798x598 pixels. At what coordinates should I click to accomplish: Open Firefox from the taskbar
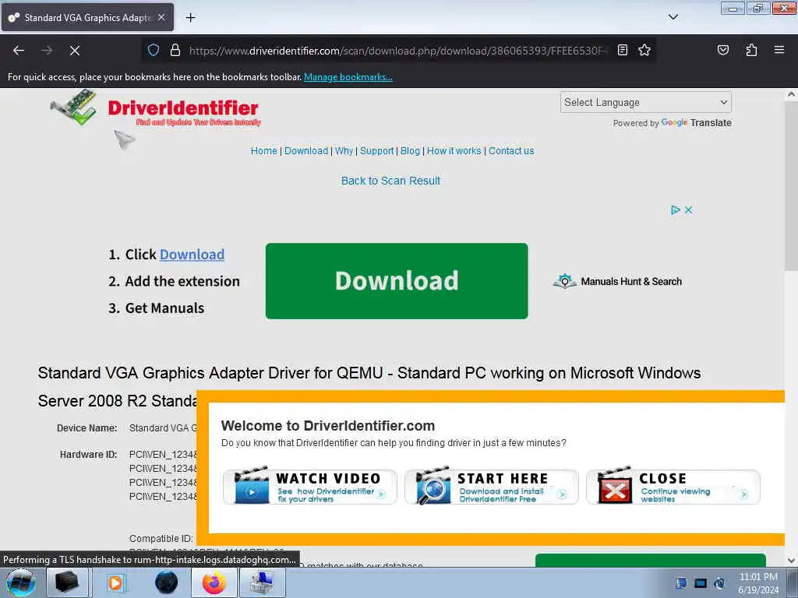pyautogui.click(x=214, y=582)
